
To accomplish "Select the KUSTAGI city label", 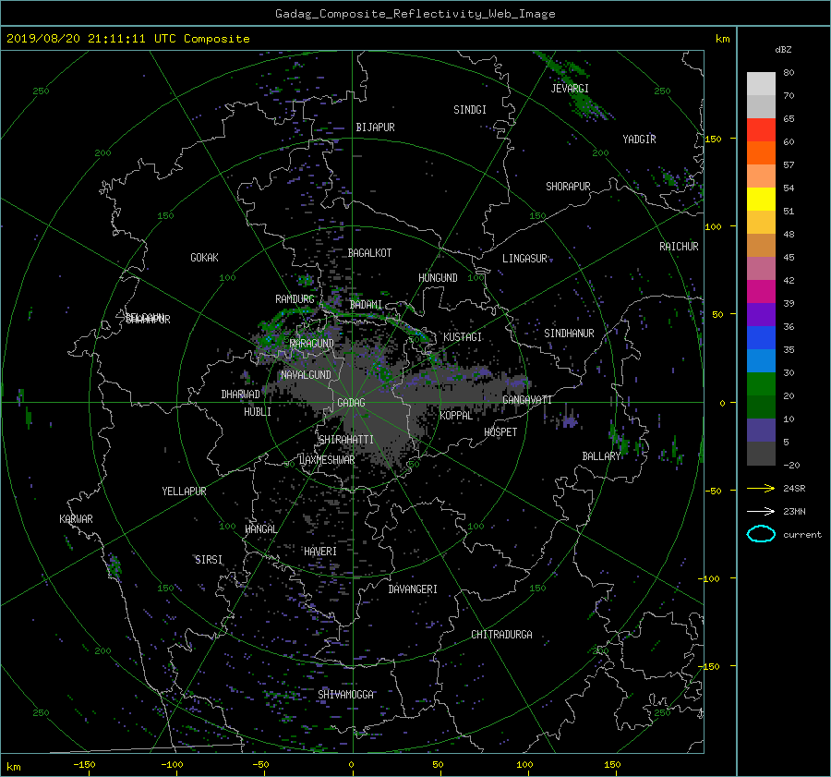I will point(463,337).
